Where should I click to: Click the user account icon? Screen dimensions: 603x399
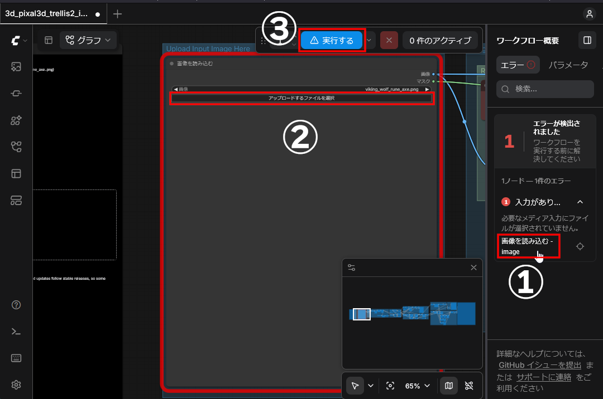point(589,14)
